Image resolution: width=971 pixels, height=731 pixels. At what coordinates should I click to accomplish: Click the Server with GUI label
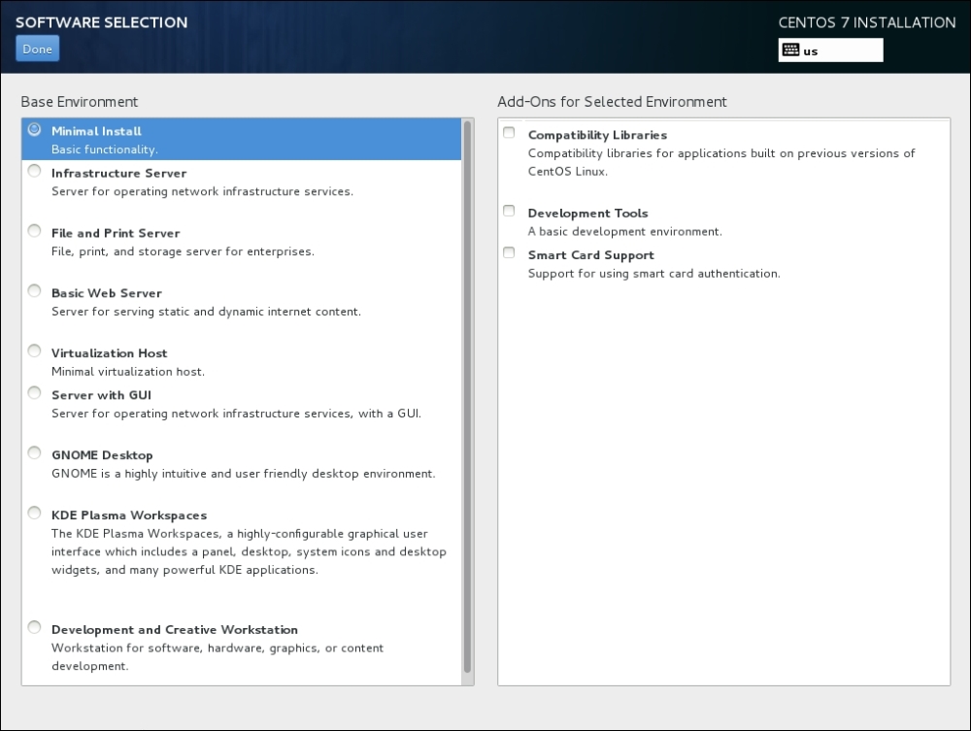pos(102,395)
